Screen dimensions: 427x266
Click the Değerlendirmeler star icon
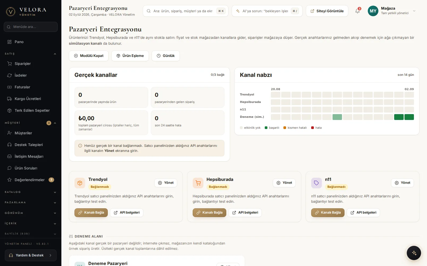(x=10, y=180)
